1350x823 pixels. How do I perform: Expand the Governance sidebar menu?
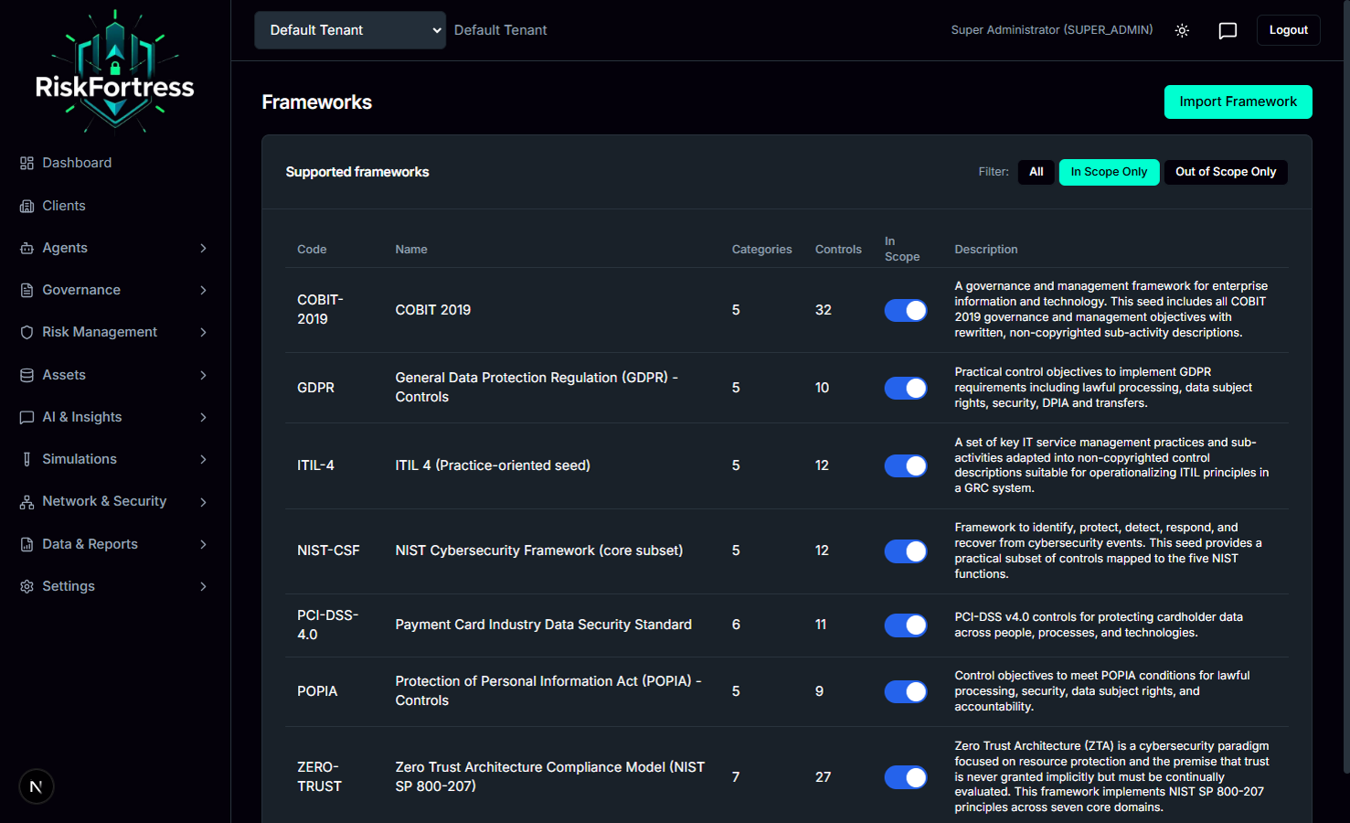pyautogui.click(x=112, y=289)
